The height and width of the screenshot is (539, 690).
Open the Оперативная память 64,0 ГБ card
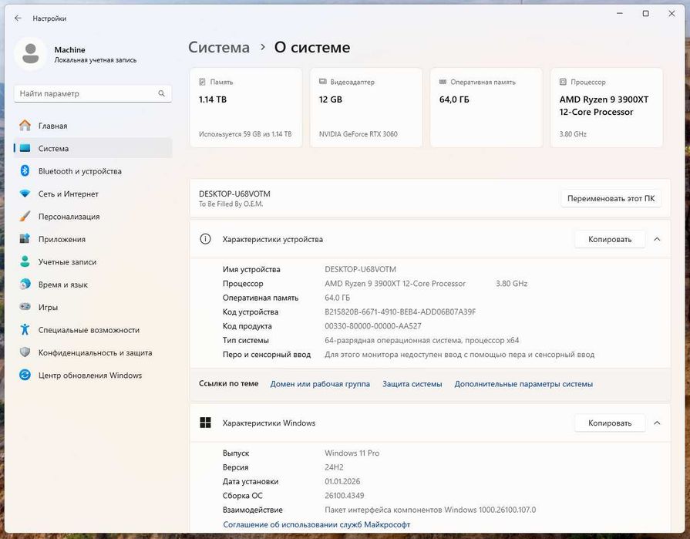pos(486,107)
